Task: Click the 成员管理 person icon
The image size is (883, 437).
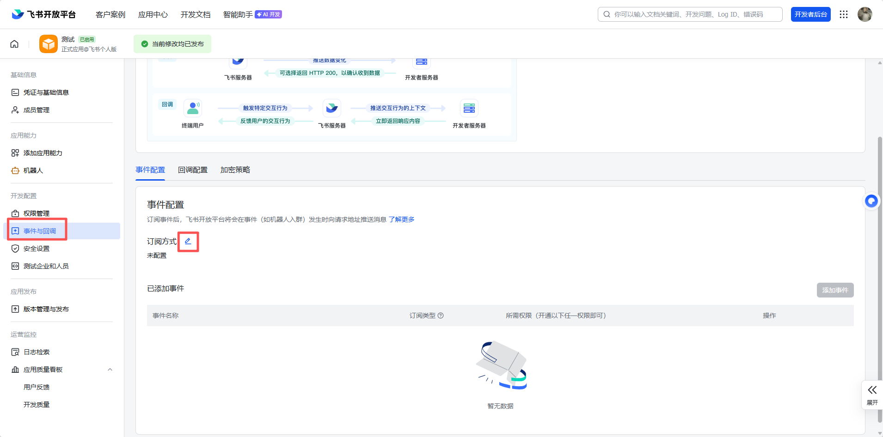Action: tap(15, 110)
